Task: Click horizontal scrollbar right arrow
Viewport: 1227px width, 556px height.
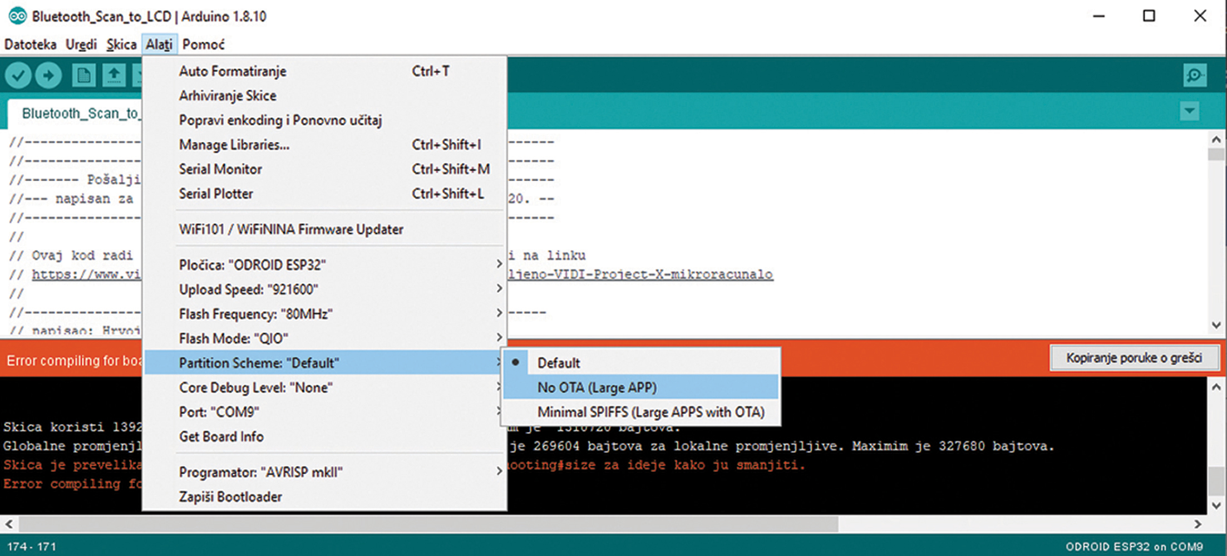Action: pyautogui.click(x=1198, y=524)
